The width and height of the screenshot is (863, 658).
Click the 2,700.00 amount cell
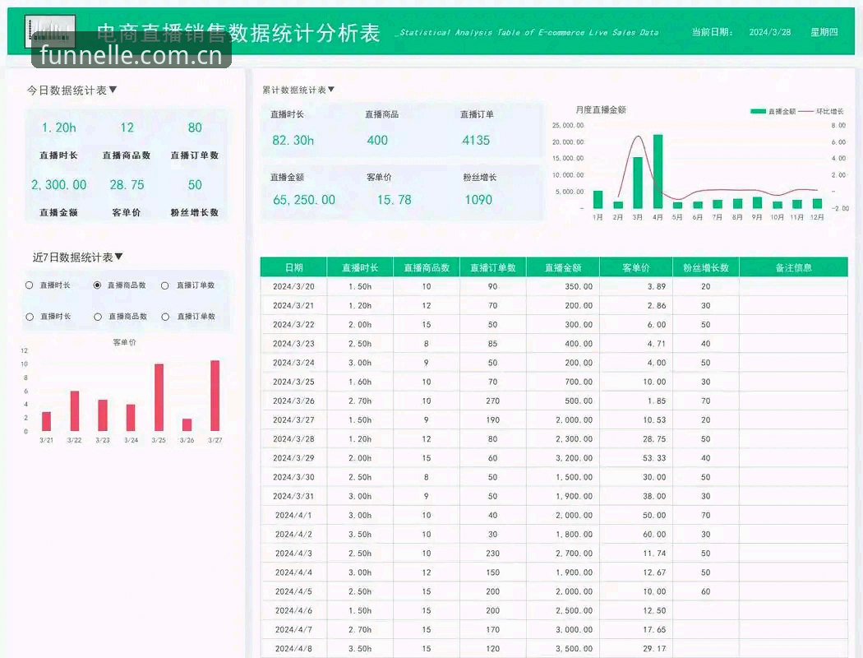click(x=563, y=554)
